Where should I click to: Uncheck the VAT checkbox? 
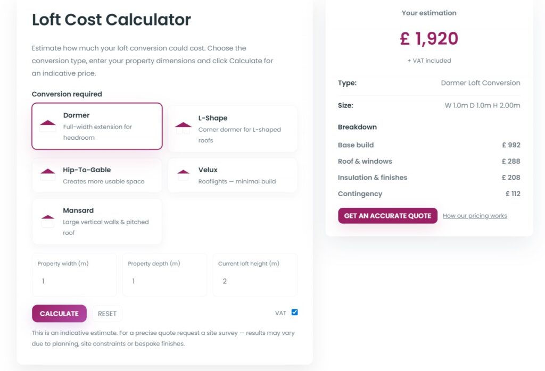[296, 313]
